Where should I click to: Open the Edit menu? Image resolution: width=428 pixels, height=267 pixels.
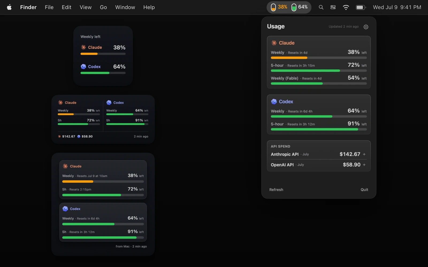pyautogui.click(x=67, y=7)
